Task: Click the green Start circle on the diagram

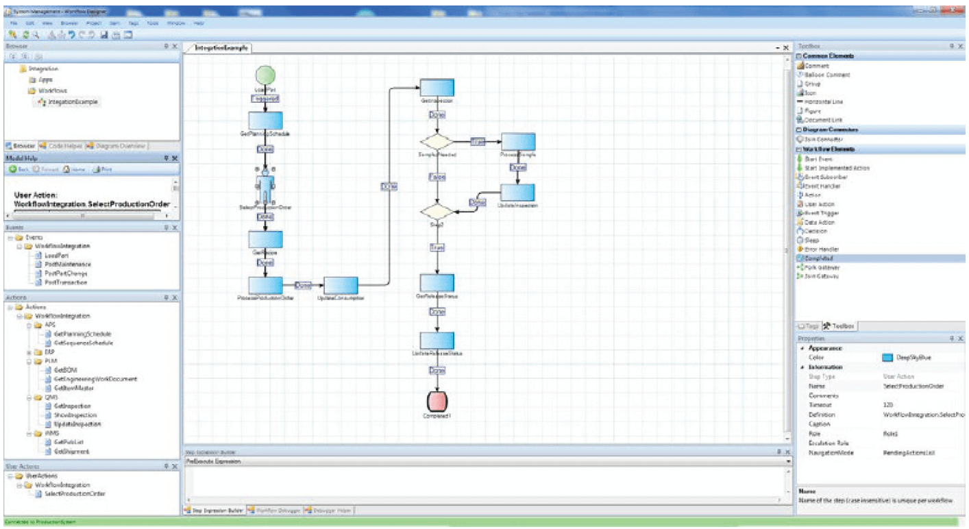Action: 265,76
